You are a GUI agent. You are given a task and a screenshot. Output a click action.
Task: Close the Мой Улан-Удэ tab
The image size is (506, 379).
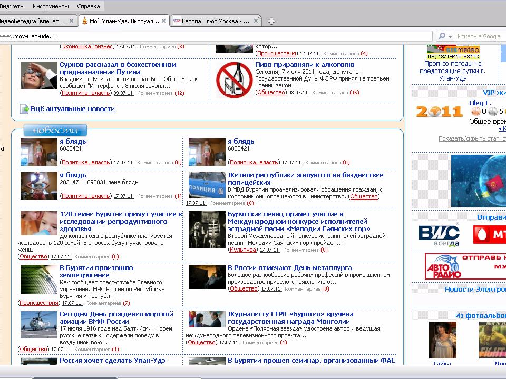tap(163, 21)
